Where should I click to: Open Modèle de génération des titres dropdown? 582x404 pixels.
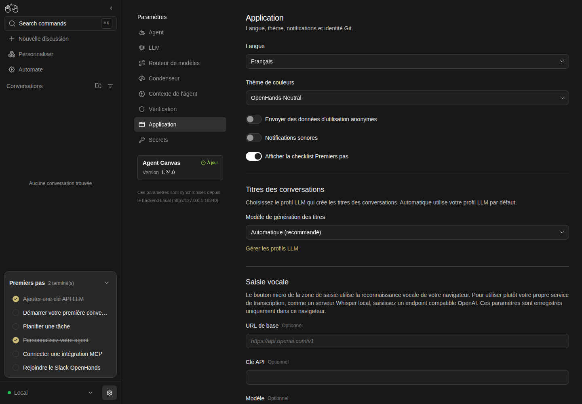pyautogui.click(x=407, y=232)
